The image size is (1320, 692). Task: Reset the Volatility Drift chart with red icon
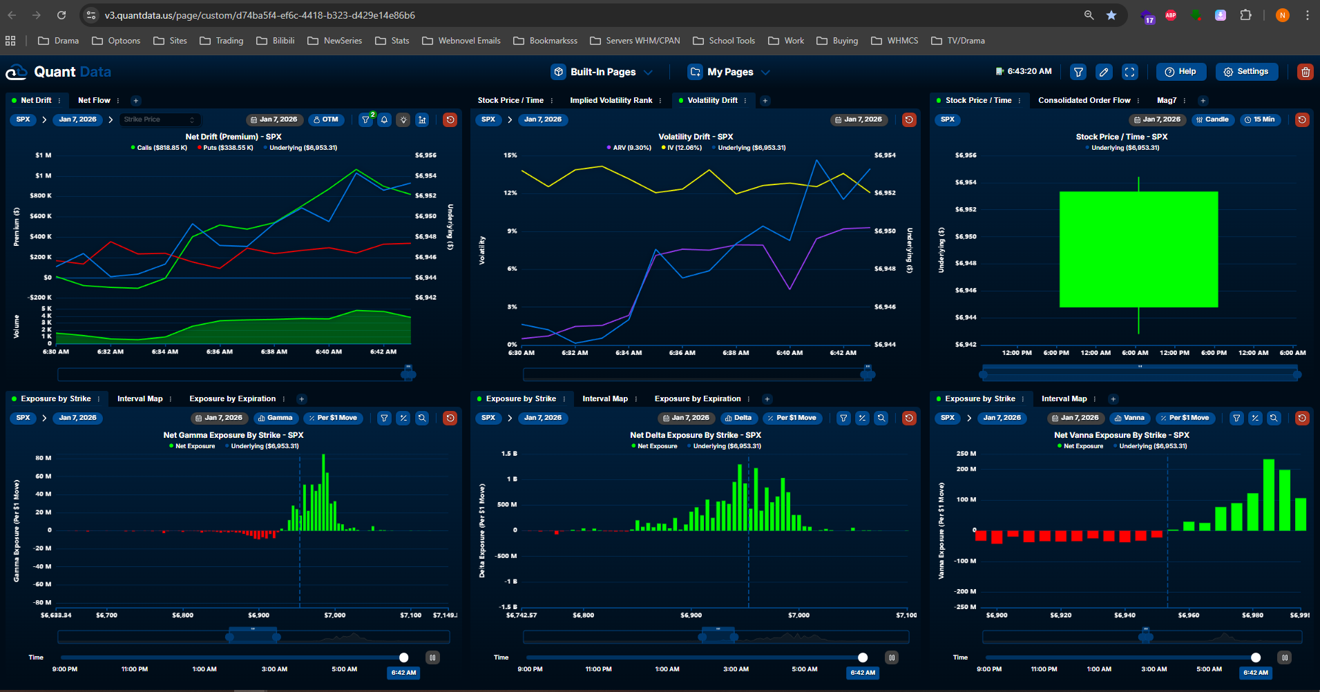[909, 119]
